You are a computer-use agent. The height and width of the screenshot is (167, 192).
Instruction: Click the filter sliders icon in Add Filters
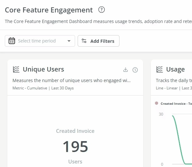point(84,41)
